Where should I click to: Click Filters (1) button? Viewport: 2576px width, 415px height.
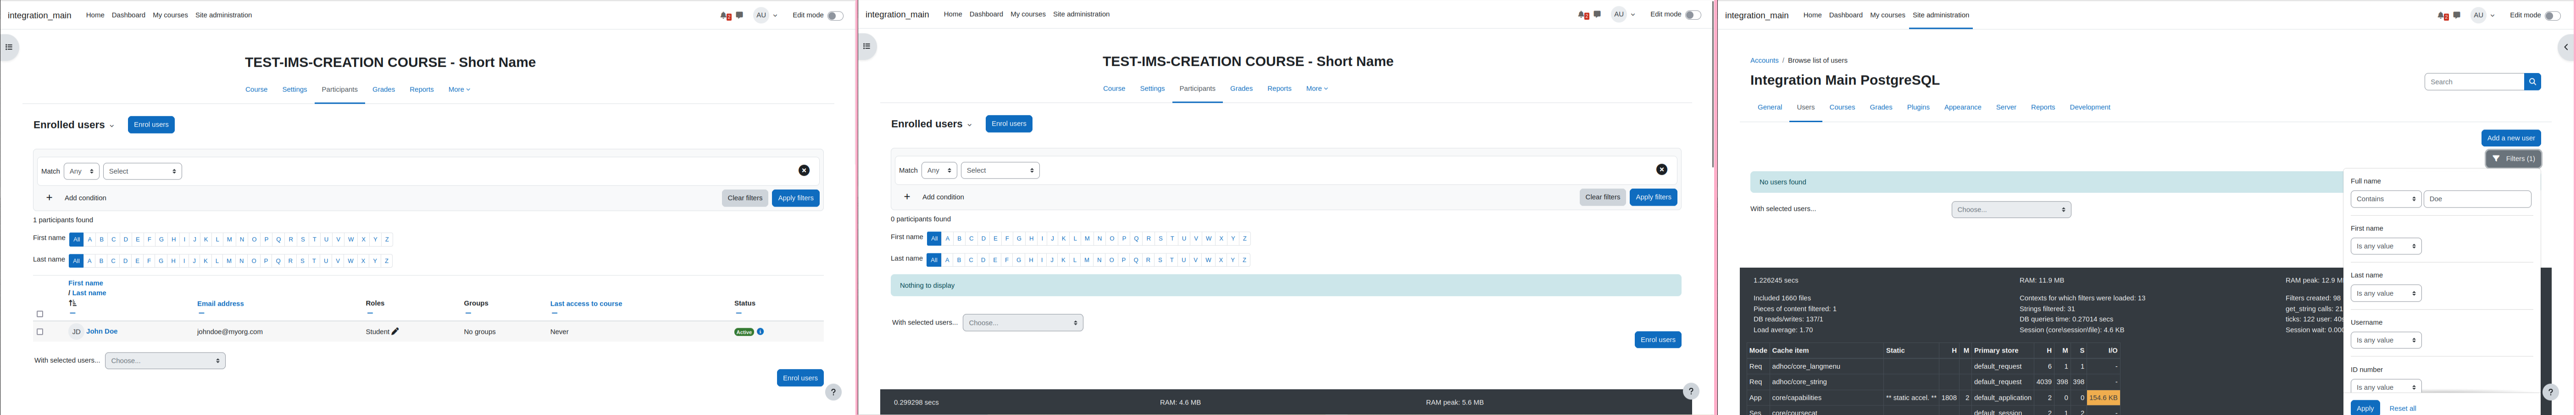point(2513,159)
